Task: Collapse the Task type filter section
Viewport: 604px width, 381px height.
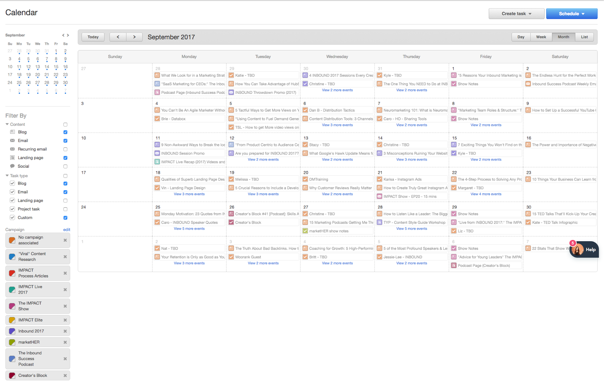Action: click(x=6, y=176)
